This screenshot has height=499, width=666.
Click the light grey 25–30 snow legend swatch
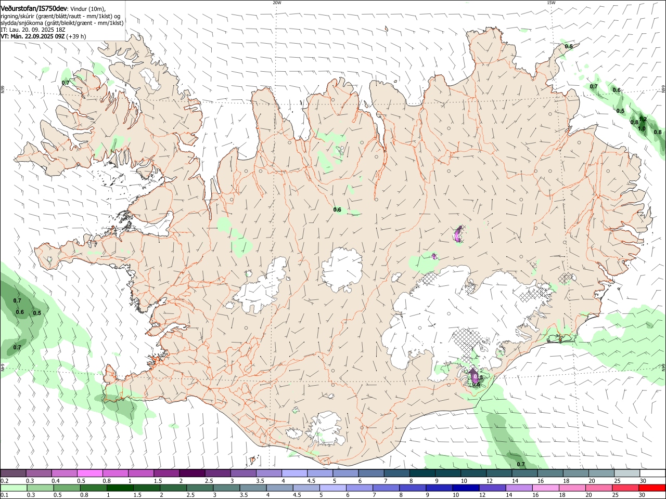[627, 474]
